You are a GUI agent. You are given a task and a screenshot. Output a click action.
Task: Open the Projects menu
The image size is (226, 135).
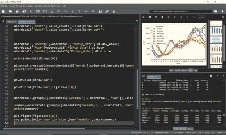[47, 6]
